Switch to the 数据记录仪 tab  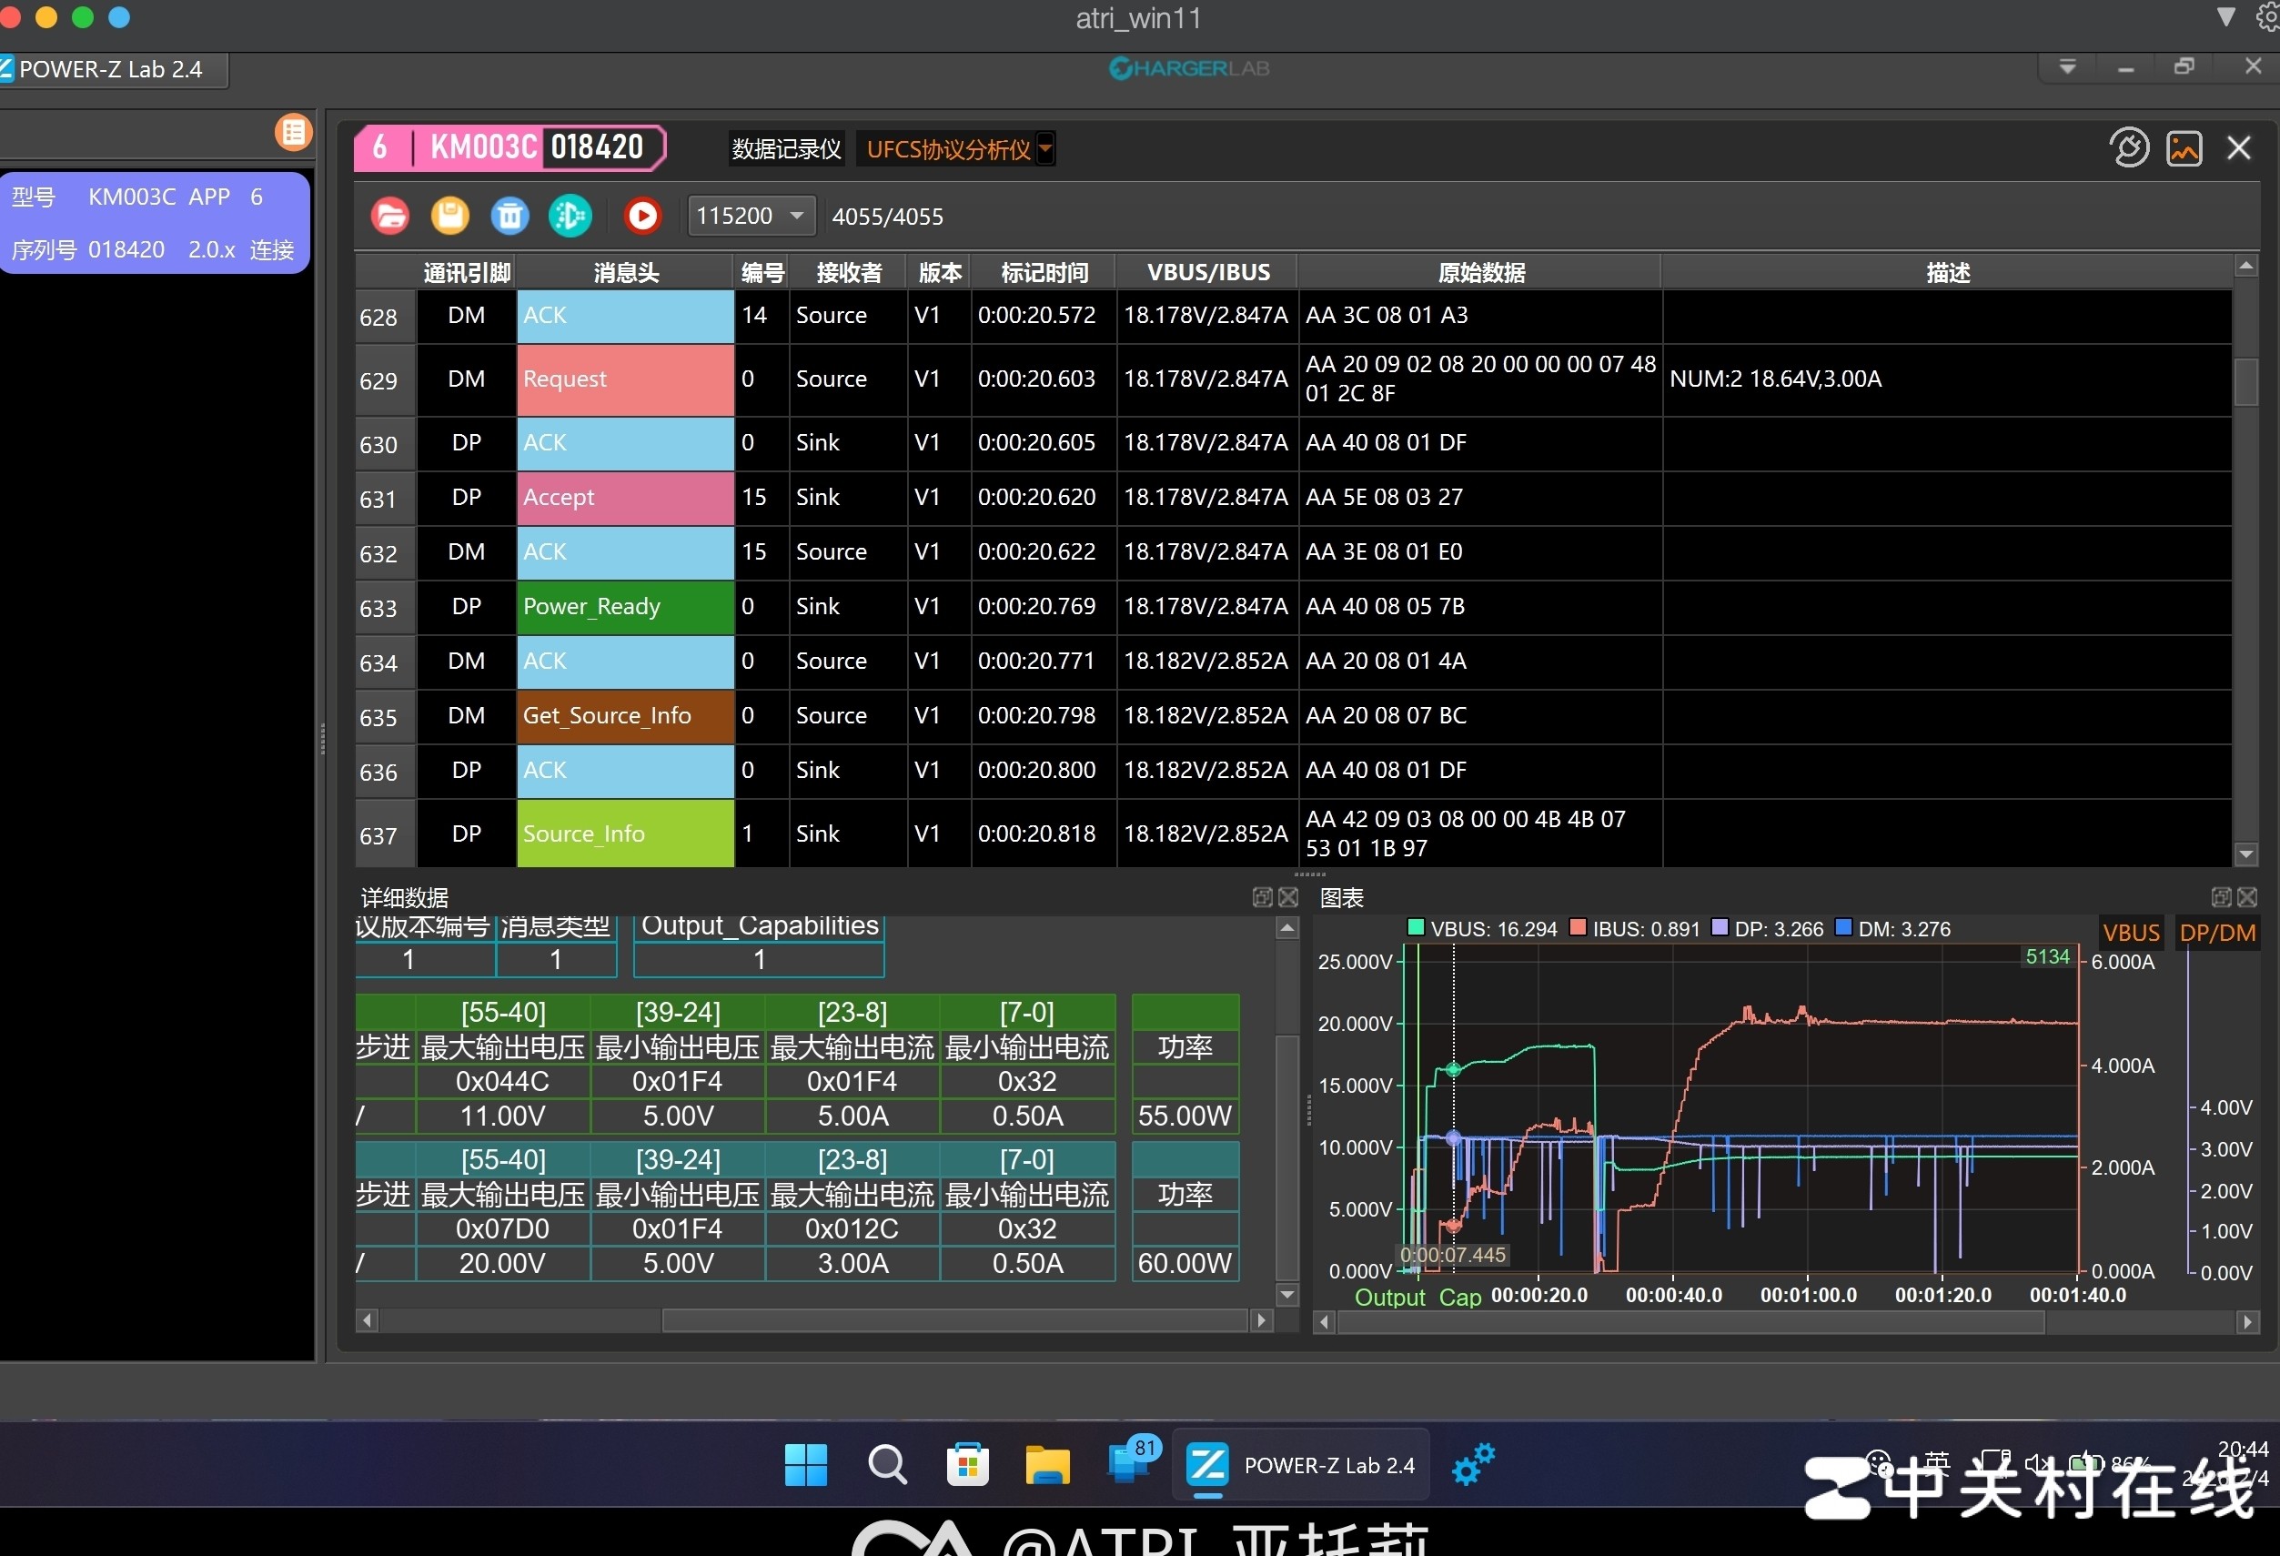pos(786,149)
